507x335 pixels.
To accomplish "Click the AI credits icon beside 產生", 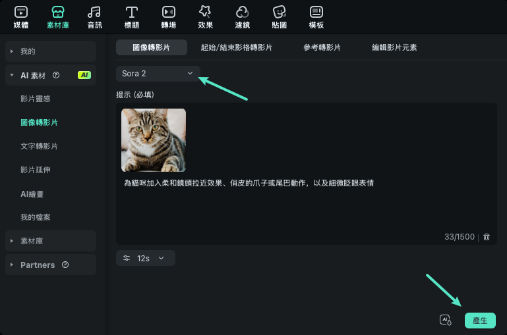I will [x=446, y=321].
